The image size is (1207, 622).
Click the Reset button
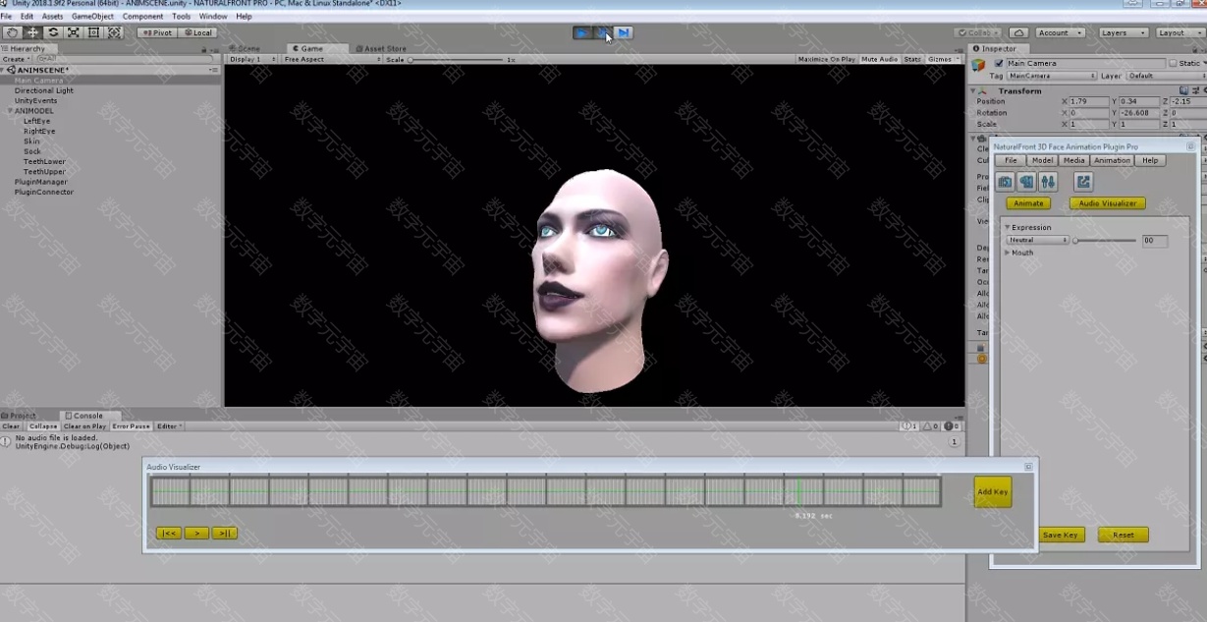coord(1124,536)
